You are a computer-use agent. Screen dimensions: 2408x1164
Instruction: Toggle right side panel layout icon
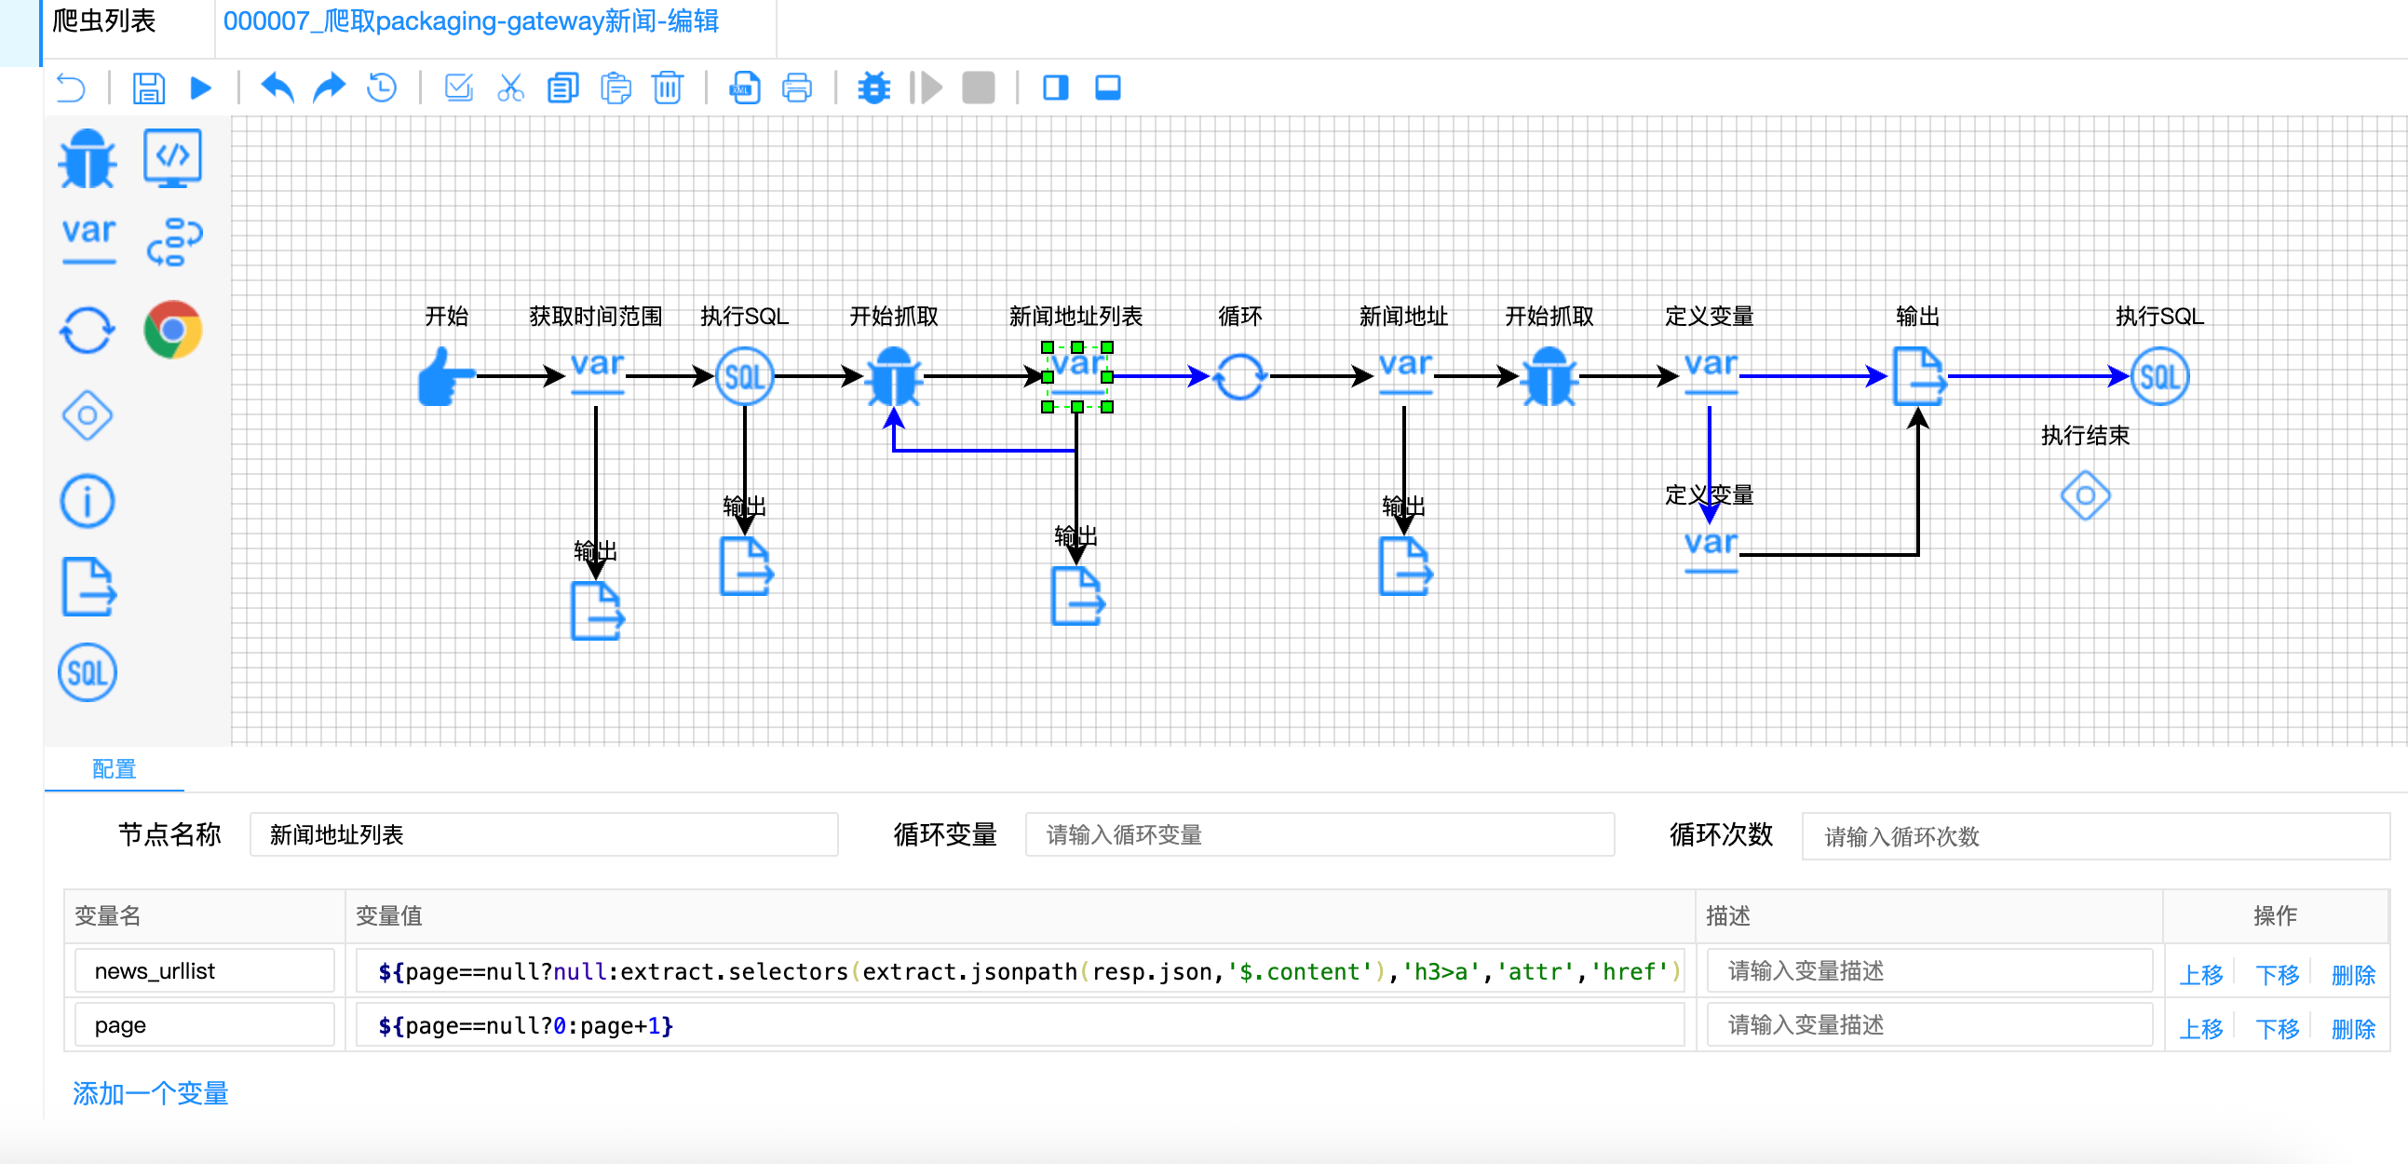pos(1055,88)
